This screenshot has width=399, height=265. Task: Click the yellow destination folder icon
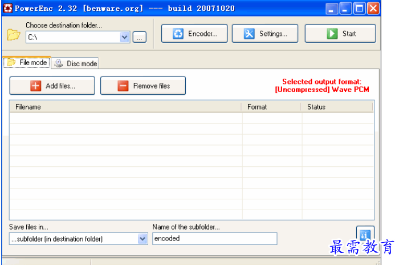point(13,35)
